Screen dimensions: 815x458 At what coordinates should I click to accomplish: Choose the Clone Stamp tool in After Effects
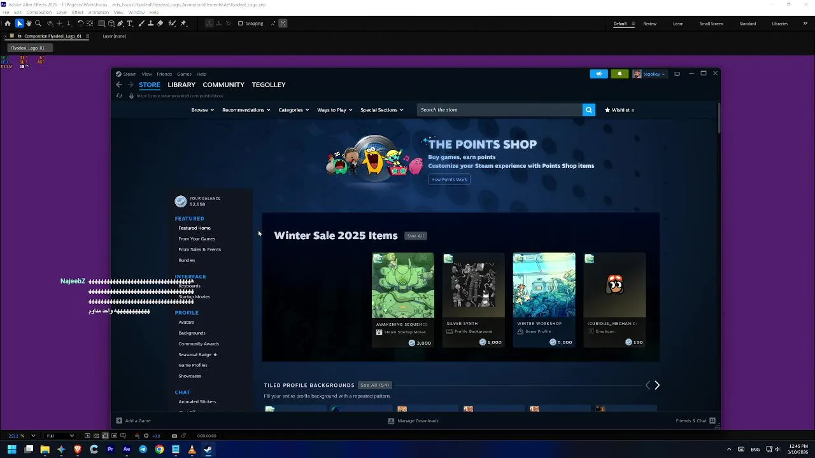tap(150, 24)
